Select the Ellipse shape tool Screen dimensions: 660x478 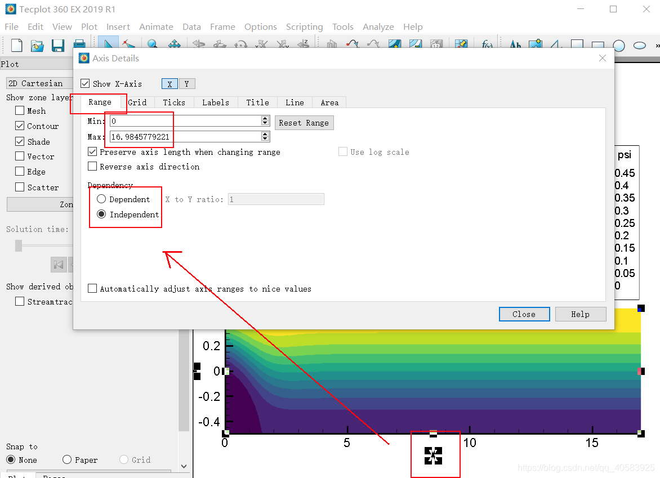640,45
